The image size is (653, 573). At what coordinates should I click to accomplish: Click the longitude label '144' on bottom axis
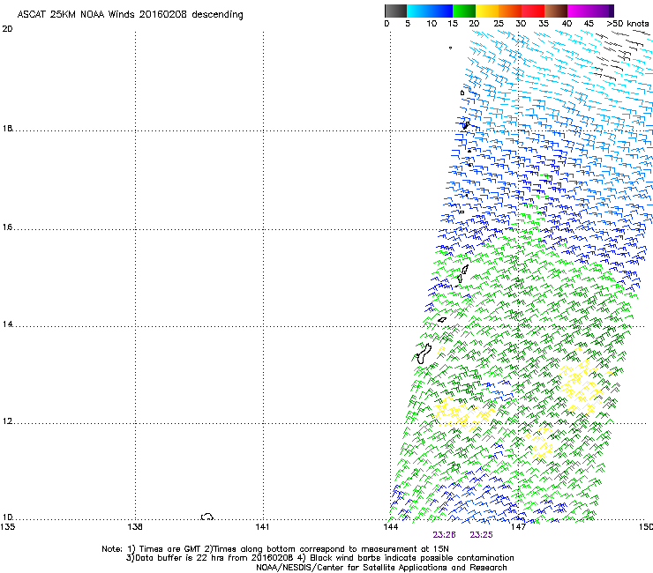391,527
